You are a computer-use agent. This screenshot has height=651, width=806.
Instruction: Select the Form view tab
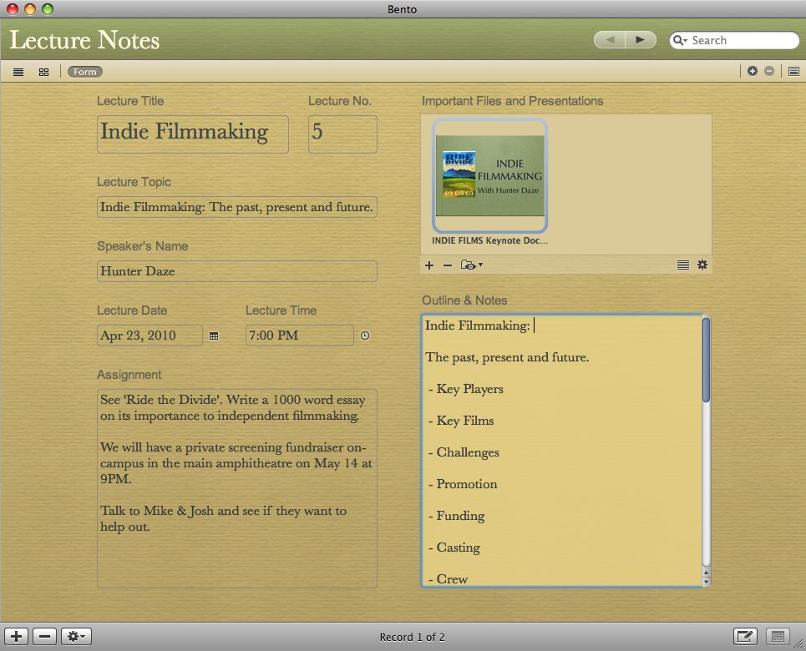[x=84, y=72]
